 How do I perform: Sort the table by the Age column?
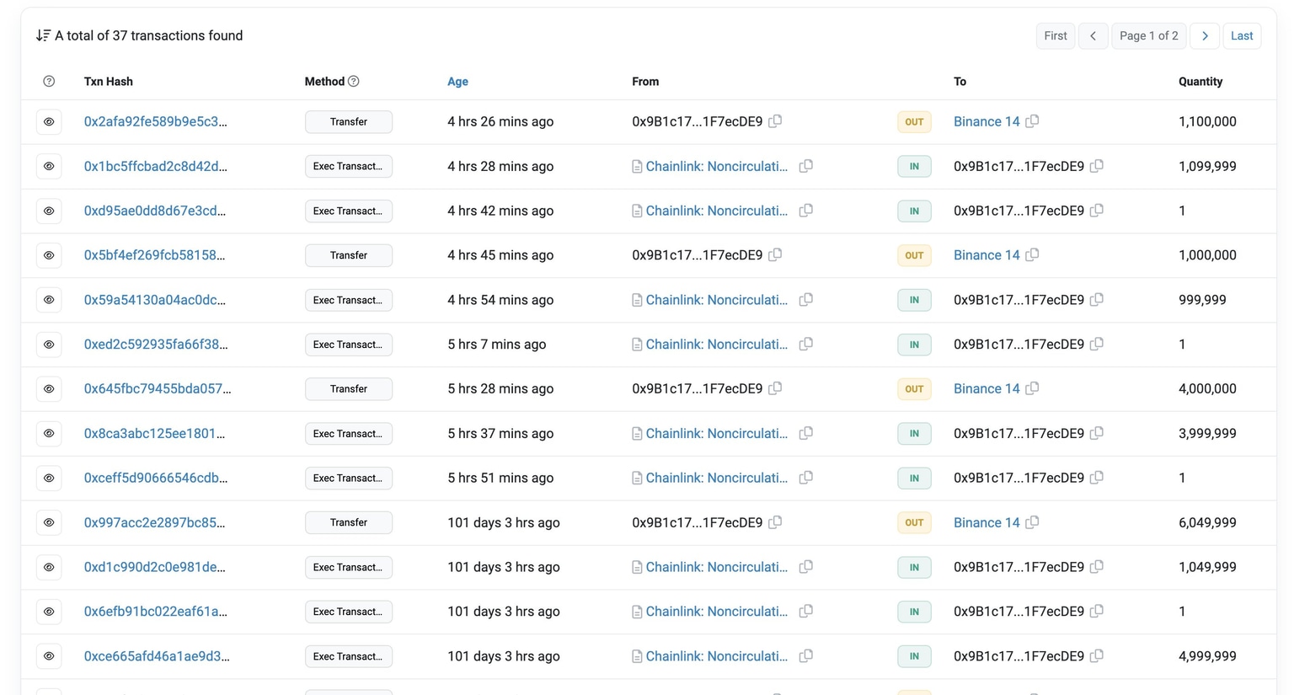point(457,81)
